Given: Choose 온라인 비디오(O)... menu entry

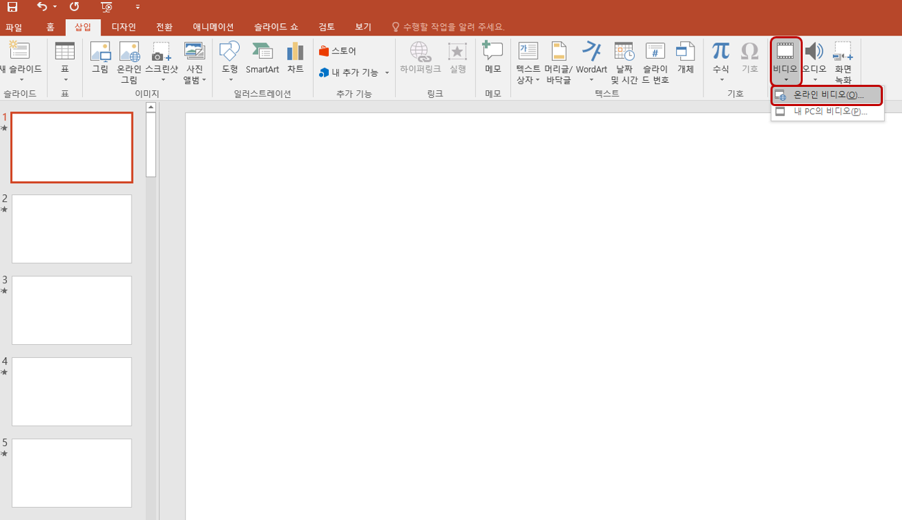Looking at the screenshot, I should [827, 95].
